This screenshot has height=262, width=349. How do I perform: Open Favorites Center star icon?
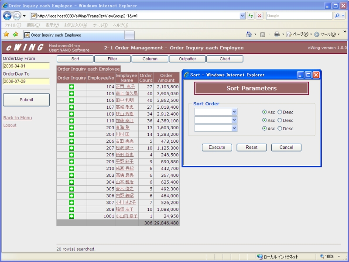click(6, 34)
